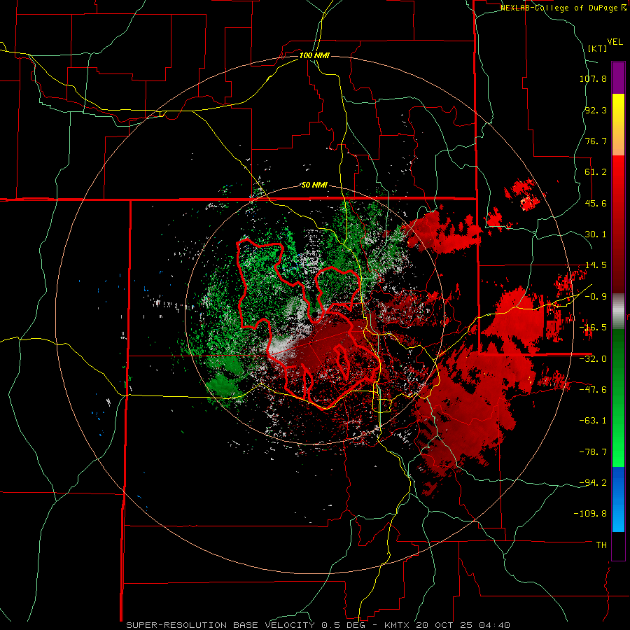The height and width of the screenshot is (630, 630).
Task: Click the 45.6 legend value
Action: [596, 203]
